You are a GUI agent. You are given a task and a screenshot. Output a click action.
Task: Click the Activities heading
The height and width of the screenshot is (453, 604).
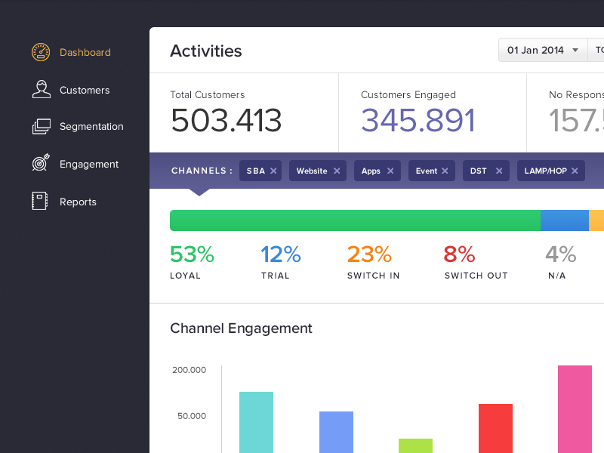pos(206,51)
